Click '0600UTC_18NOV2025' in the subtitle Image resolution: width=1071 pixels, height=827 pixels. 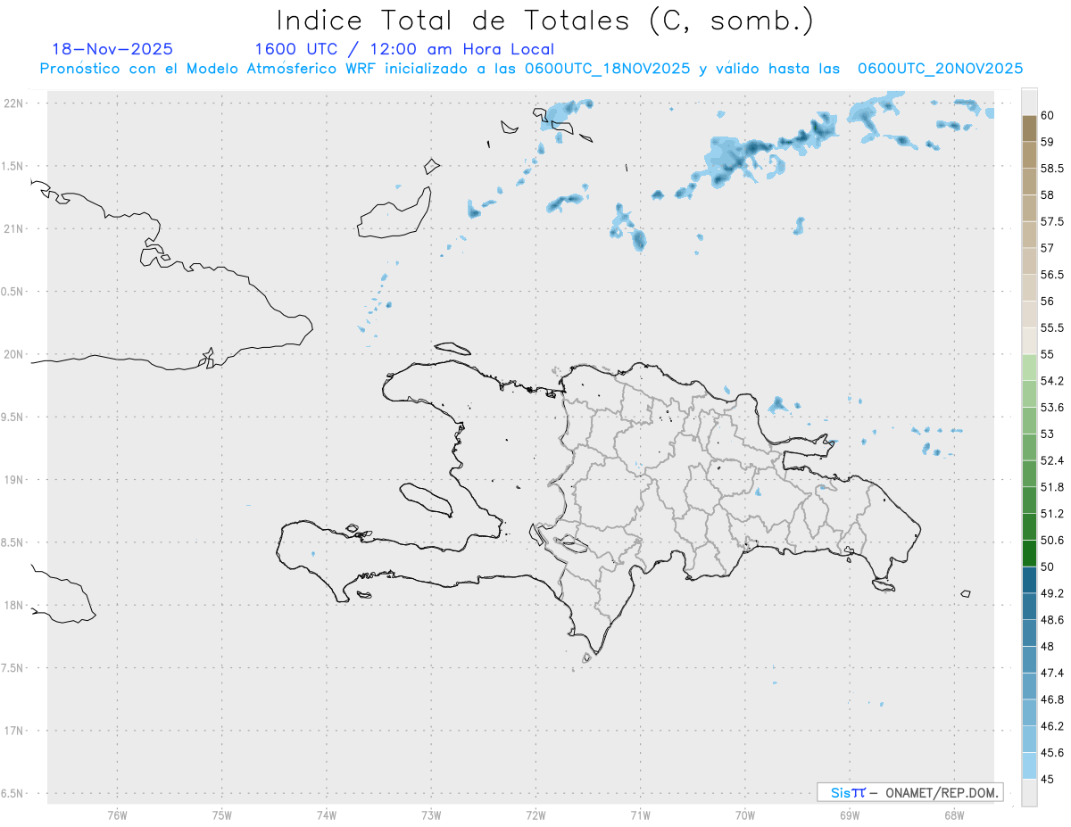point(607,69)
